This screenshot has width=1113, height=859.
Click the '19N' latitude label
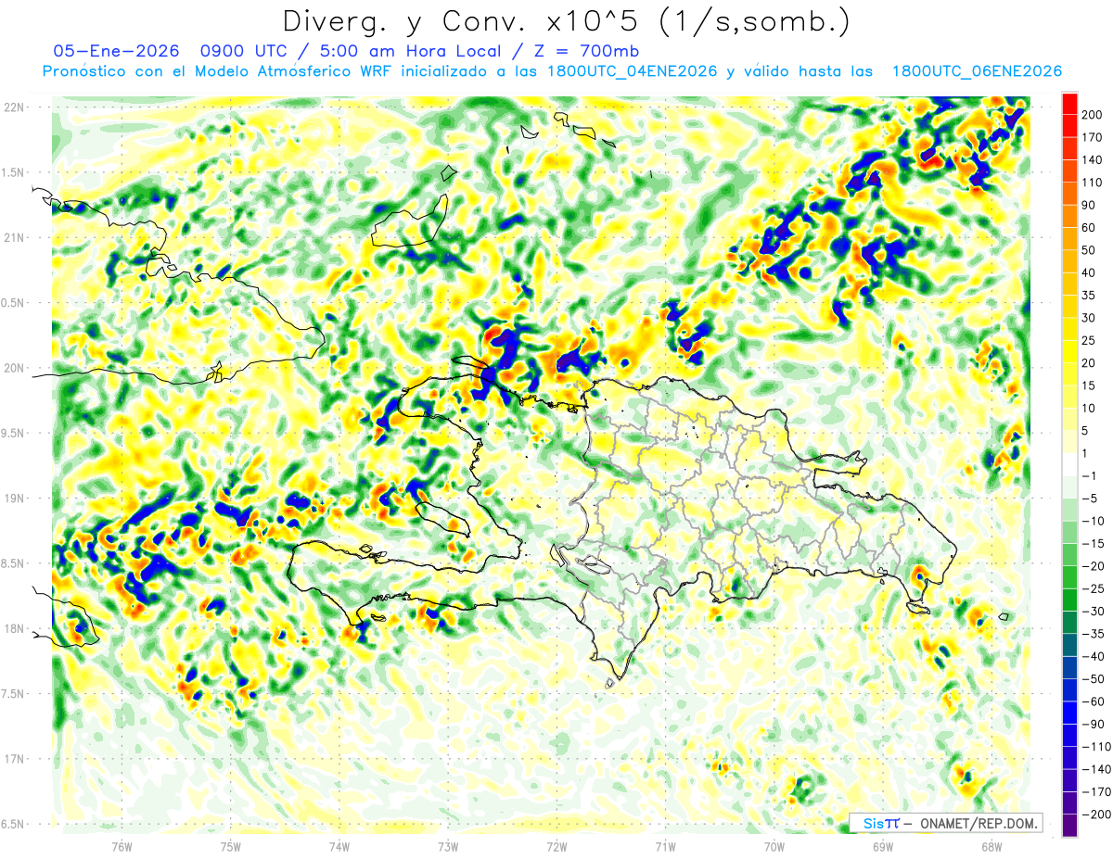point(14,499)
